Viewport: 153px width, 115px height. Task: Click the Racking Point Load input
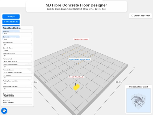click(x=18, y=83)
